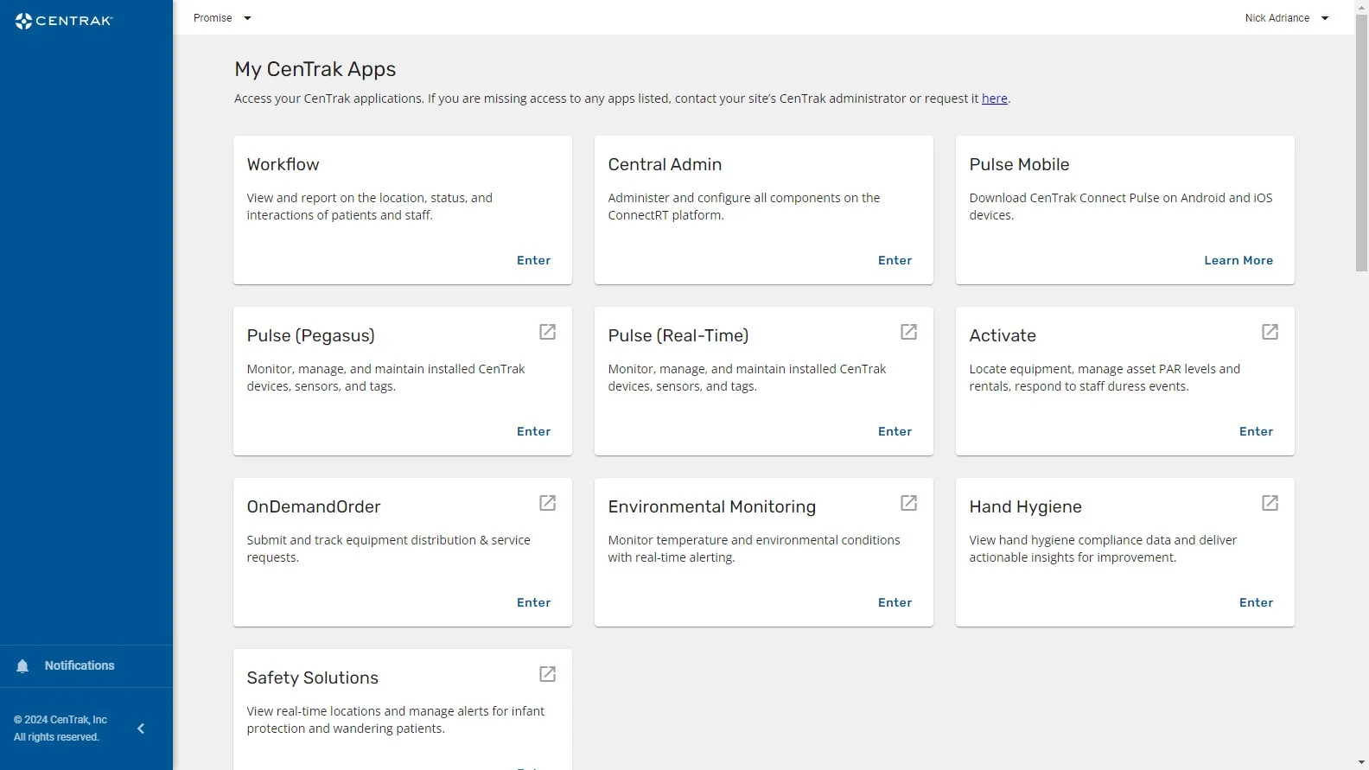Select the Workflow card title

click(283, 164)
